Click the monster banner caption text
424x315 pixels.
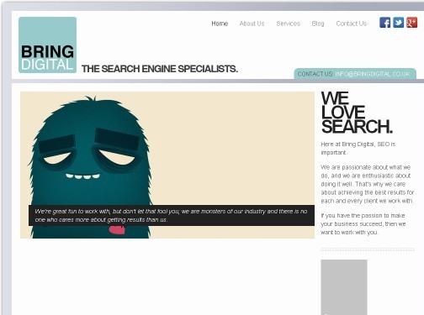point(171,215)
